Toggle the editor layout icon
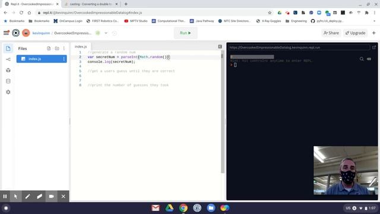The width and height of the screenshot is (380, 214). click(220, 46)
